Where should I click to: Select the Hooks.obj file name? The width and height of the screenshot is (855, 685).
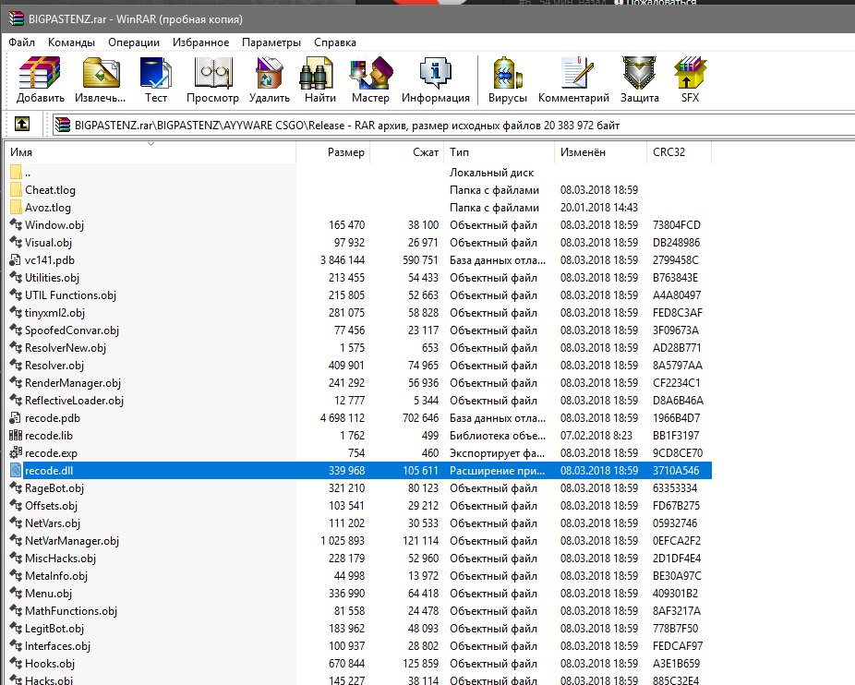(50, 664)
